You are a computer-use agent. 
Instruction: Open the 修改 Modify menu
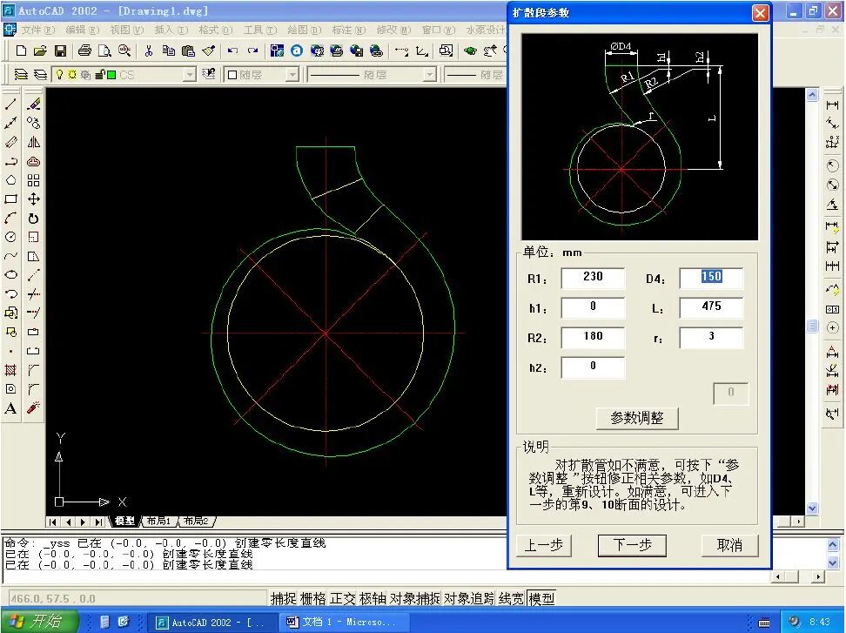click(x=393, y=30)
